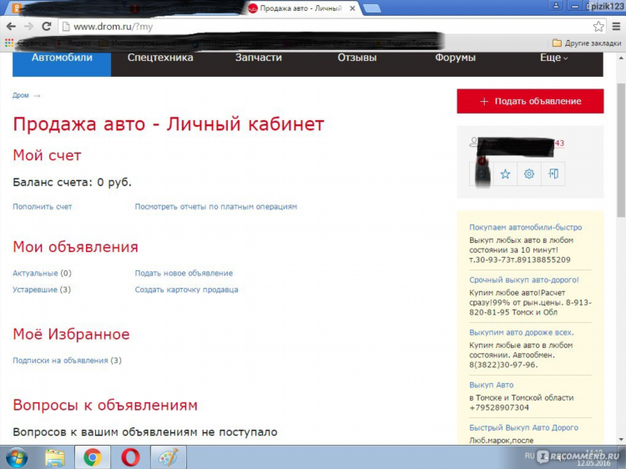Click the Продажа авто - Личный кабинет title
This screenshot has height=469, width=626.
click(x=169, y=124)
